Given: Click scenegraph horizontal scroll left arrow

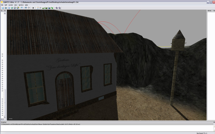Looking at the screenshot, I should click(2, 119).
